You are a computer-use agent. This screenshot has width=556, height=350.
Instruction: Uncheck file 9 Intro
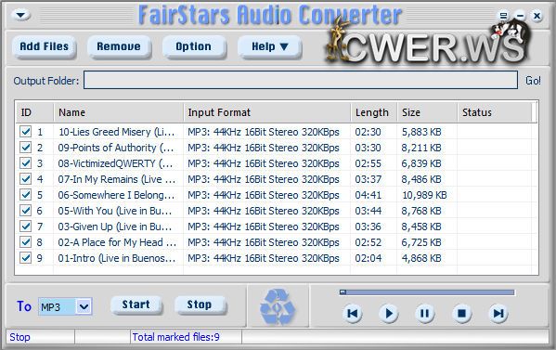point(26,258)
